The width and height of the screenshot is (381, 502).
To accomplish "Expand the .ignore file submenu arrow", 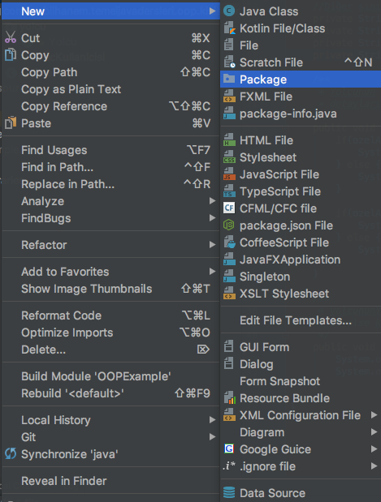I will coord(374,466).
